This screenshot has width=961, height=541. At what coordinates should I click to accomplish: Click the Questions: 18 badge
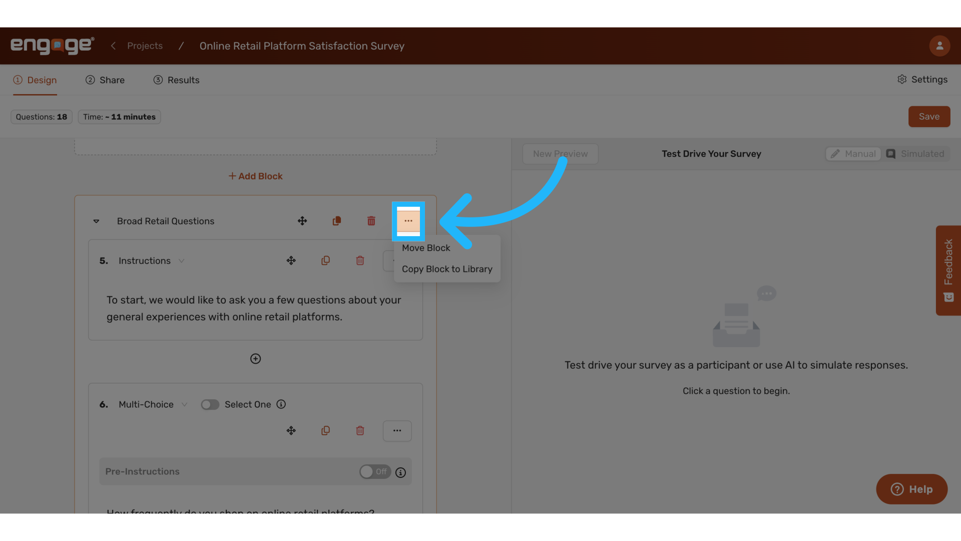[x=42, y=117]
